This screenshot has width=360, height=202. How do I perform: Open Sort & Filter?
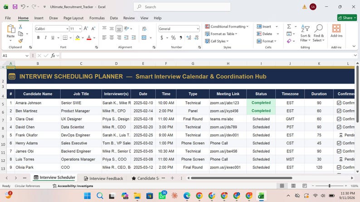(305, 33)
